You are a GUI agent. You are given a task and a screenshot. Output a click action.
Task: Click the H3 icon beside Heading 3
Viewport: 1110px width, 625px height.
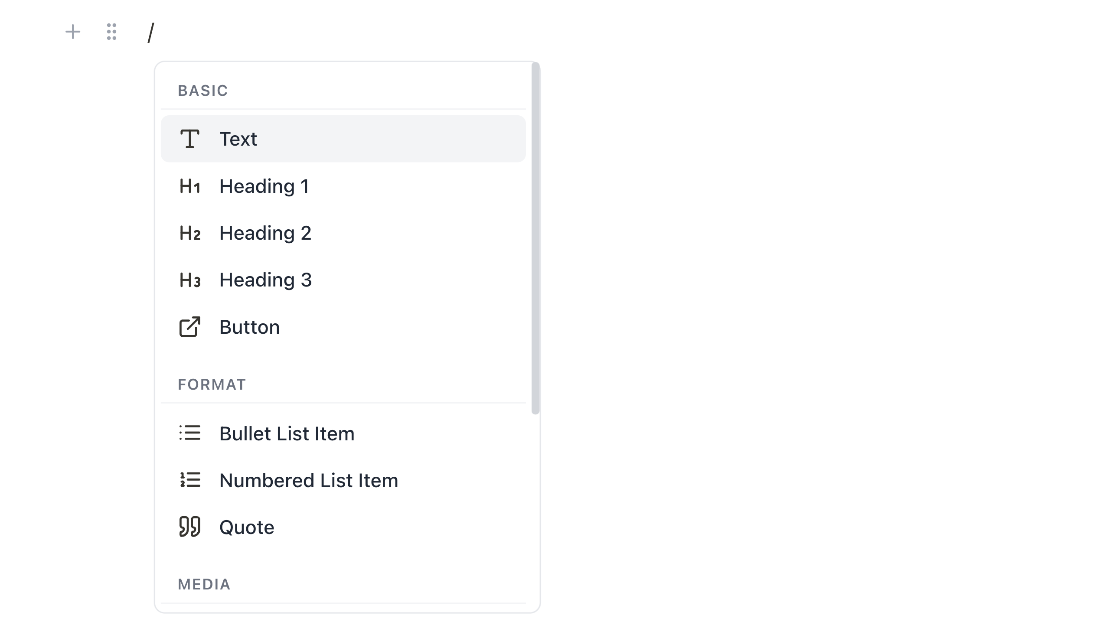pyautogui.click(x=190, y=280)
